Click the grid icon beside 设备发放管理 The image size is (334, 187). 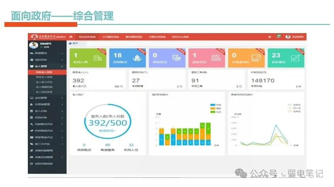32,157
